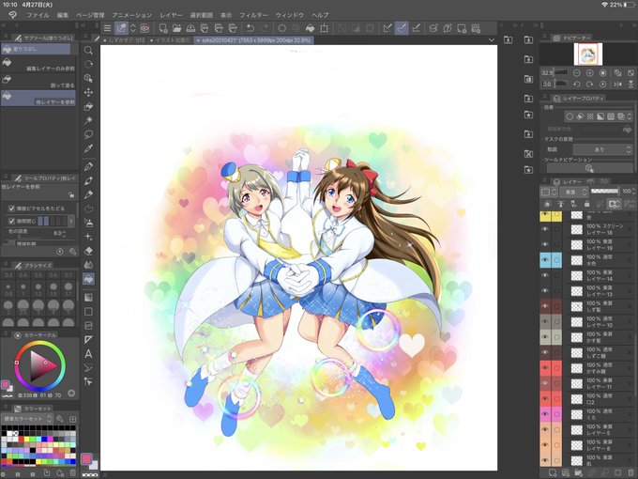Click the Undo icon in command bar
The image size is (638, 479).
251,28
